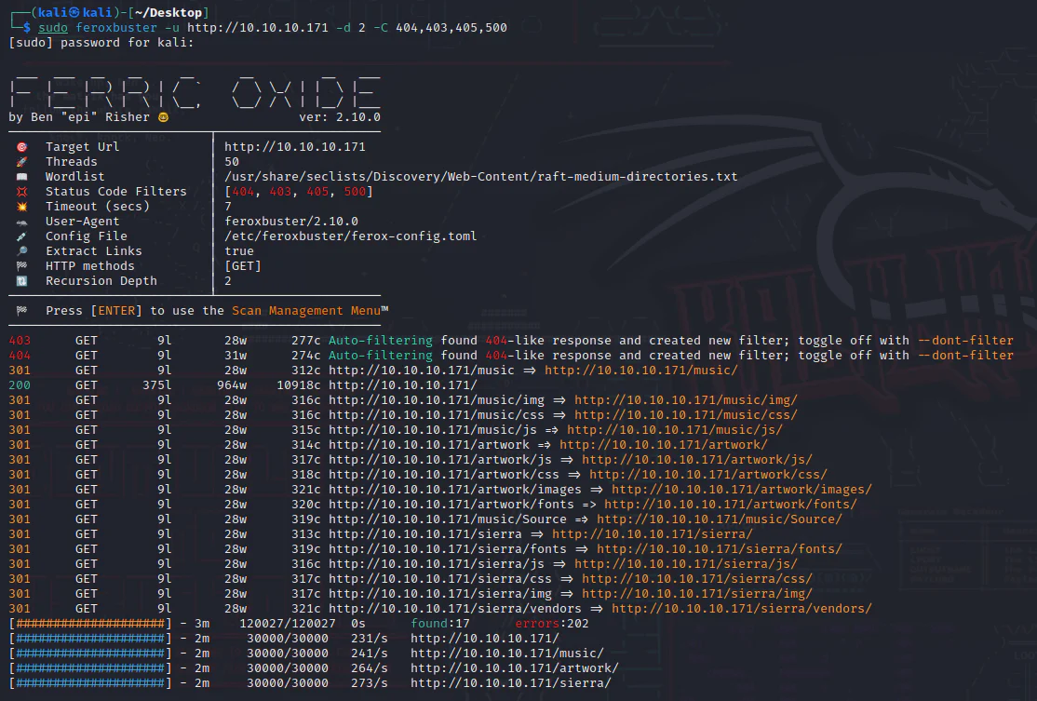Click the found:17 counter
Screen dimensions: 1037x701
pyautogui.click(x=439, y=623)
